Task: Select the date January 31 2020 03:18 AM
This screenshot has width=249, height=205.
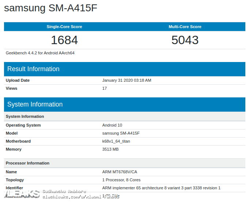Action: [127, 80]
